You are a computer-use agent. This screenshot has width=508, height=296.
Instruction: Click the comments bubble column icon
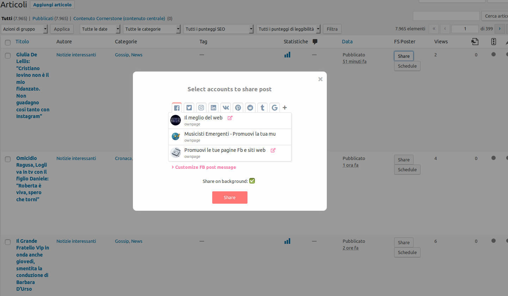point(315,42)
